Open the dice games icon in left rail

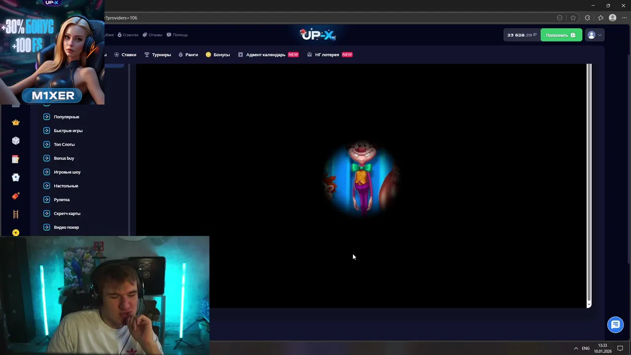point(16,141)
